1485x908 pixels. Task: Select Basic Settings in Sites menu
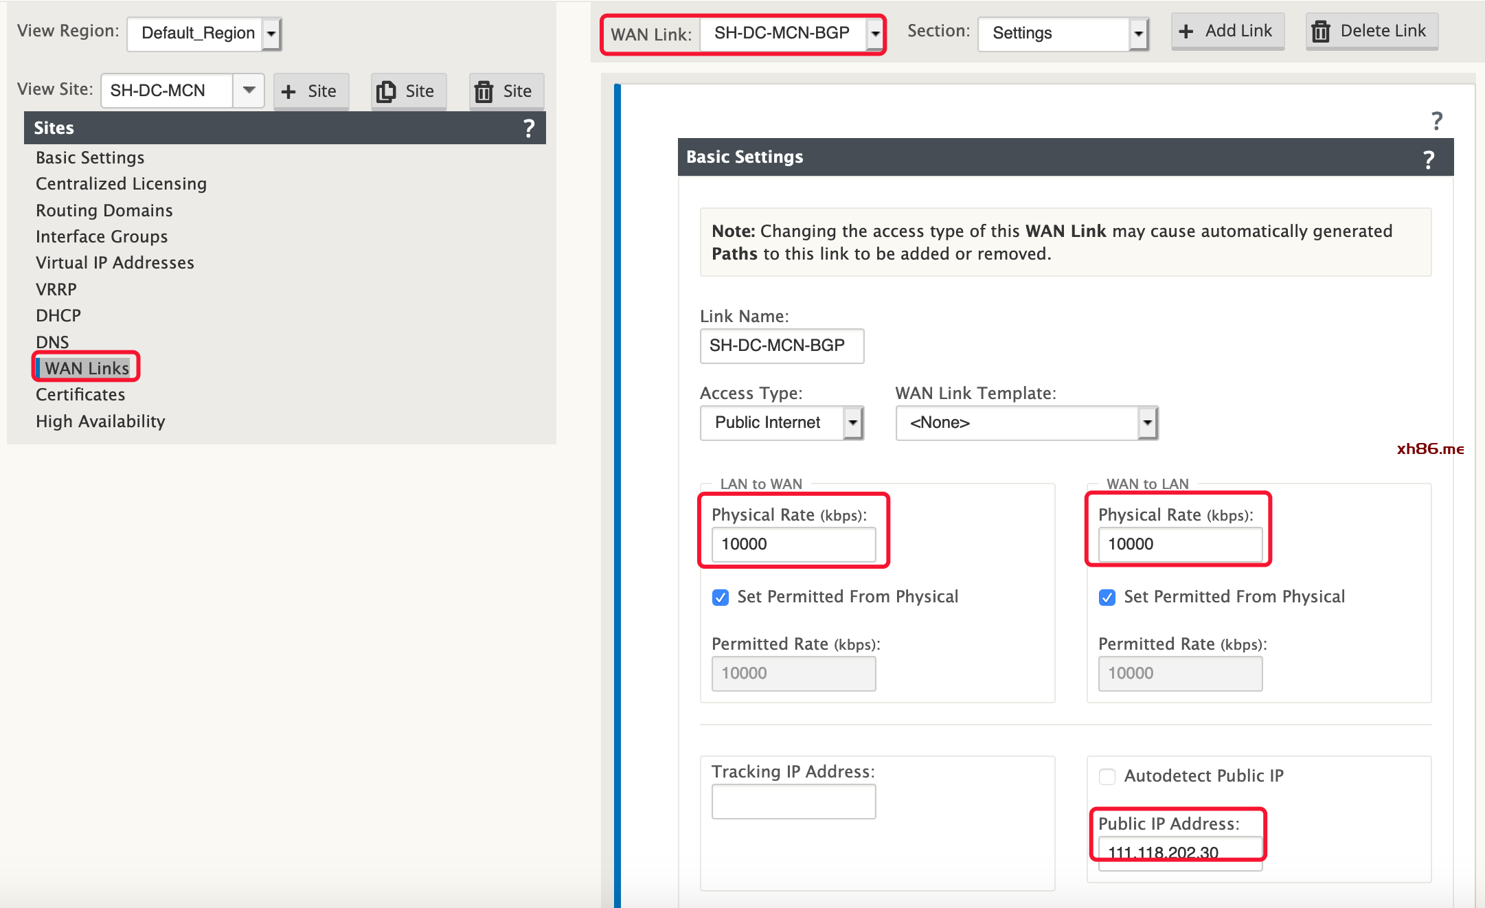[x=90, y=158]
